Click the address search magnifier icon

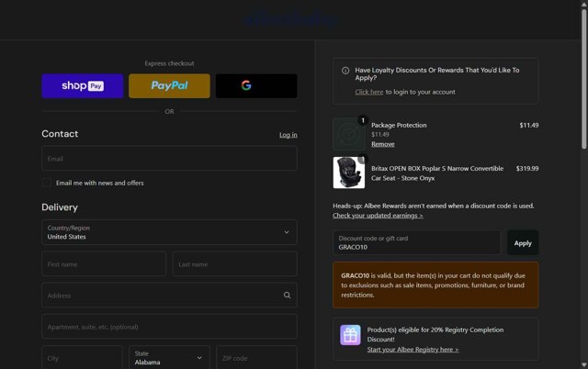(287, 296)
